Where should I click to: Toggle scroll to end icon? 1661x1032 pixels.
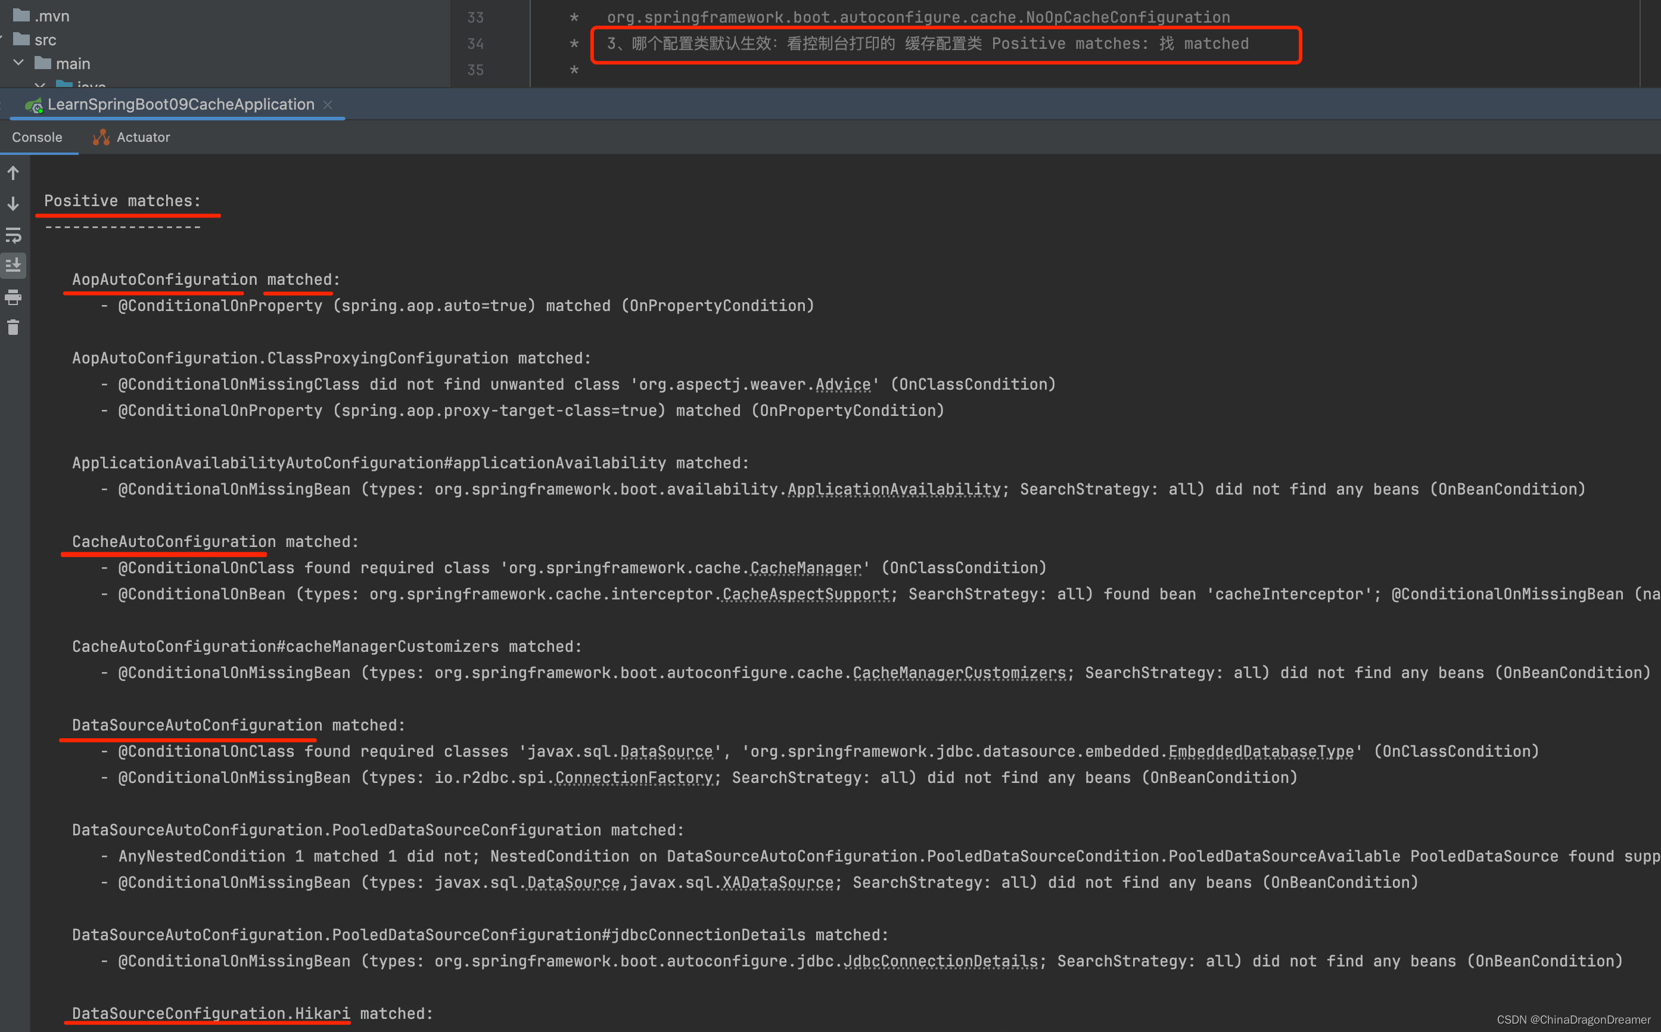(13, 266)
